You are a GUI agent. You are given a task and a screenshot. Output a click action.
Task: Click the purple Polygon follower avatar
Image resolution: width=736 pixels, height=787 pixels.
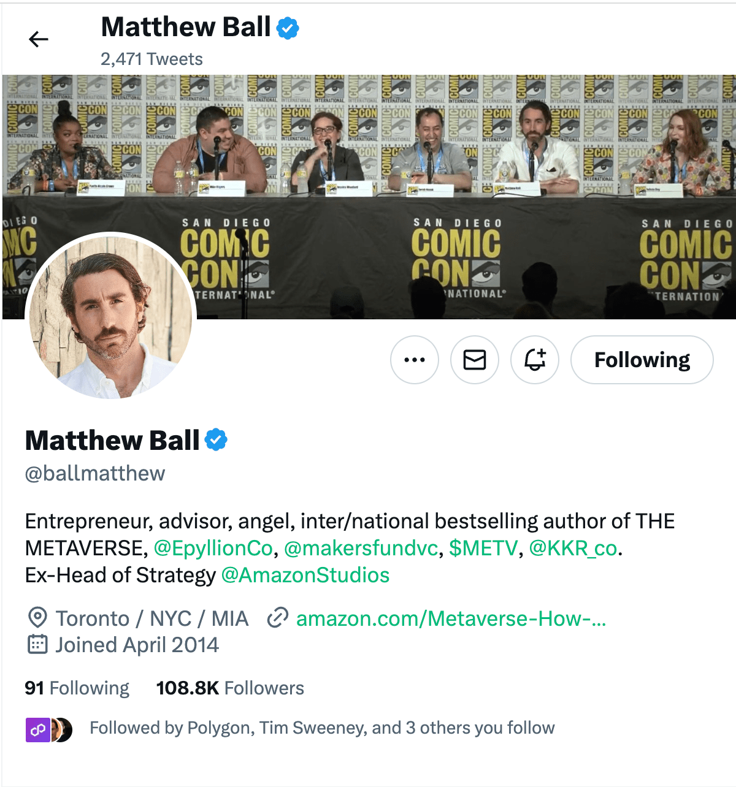(37, 729)
